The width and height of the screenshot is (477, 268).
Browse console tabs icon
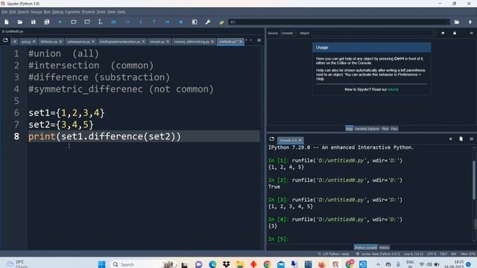coord(271,139)
